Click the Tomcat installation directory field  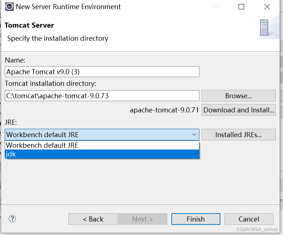click(102, 96)
